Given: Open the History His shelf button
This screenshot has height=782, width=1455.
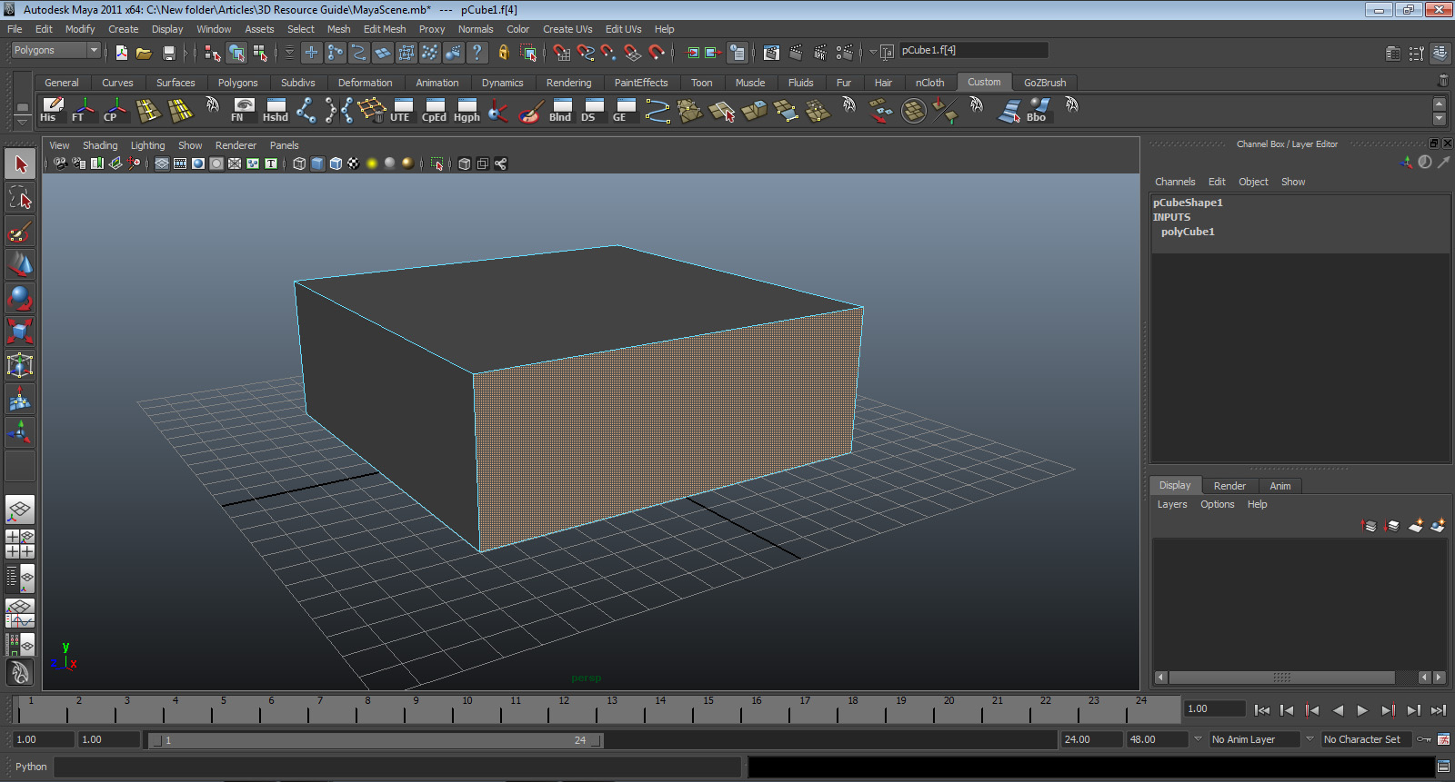Looking at the screenshot, I should pyautogui.click(x=52, y=110).
